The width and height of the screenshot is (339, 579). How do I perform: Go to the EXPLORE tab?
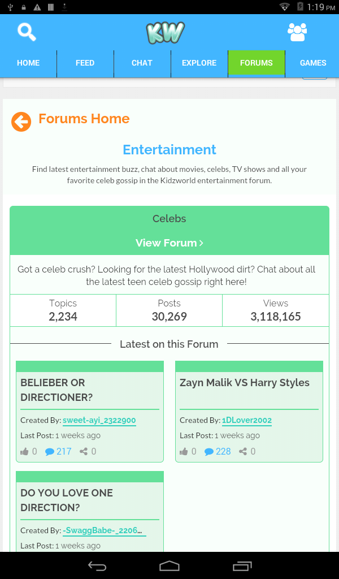199,63
